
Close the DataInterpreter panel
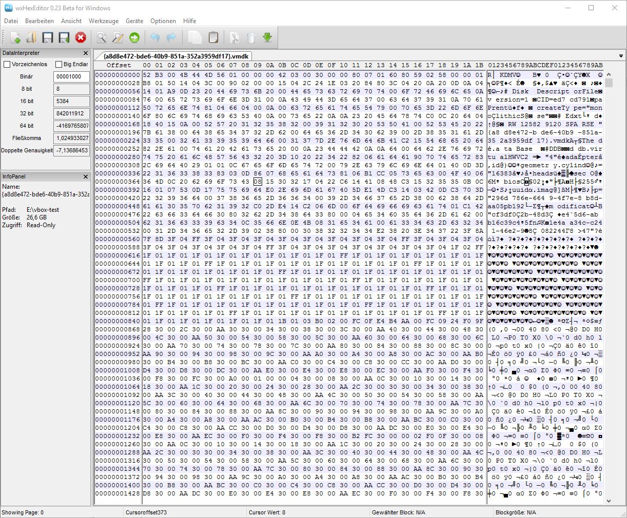pyautogui.click(x=86, y=53)
